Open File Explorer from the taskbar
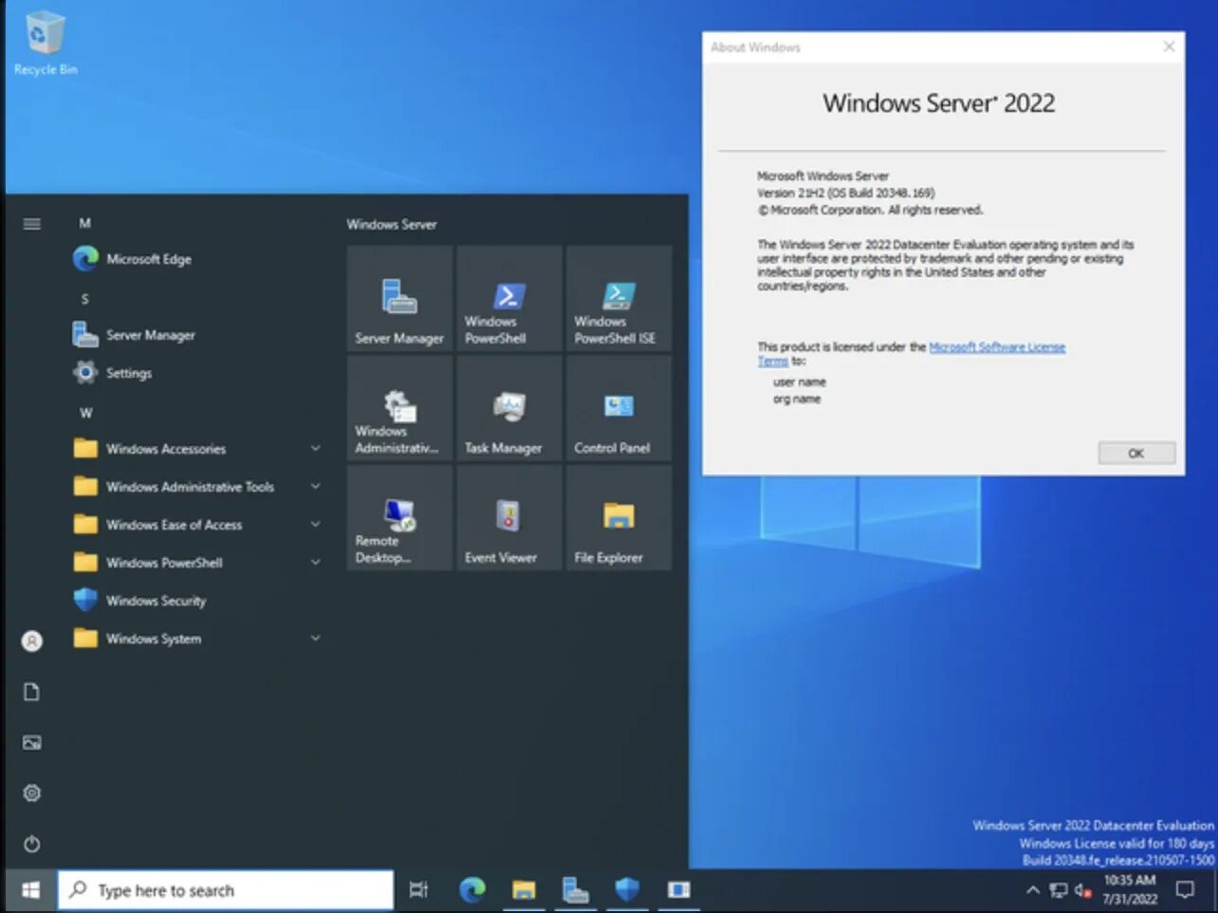The image size is (1218, 913). tap(524, 890)
